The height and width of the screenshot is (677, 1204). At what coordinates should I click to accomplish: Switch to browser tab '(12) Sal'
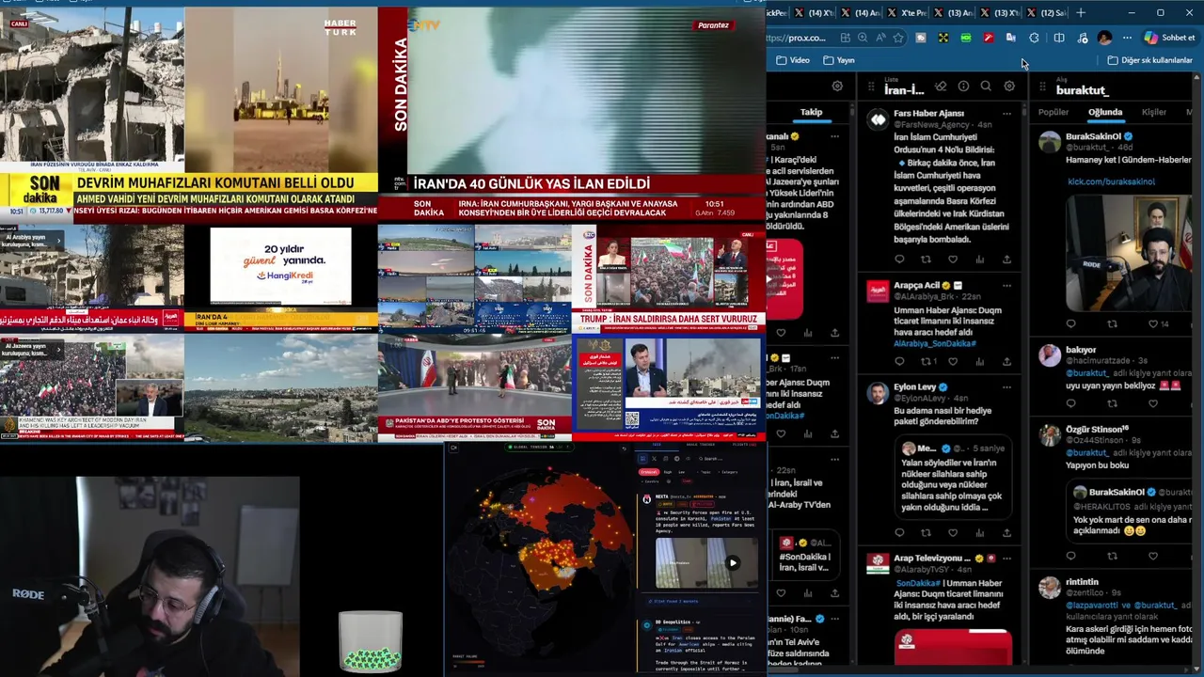tap(1047, 13)
